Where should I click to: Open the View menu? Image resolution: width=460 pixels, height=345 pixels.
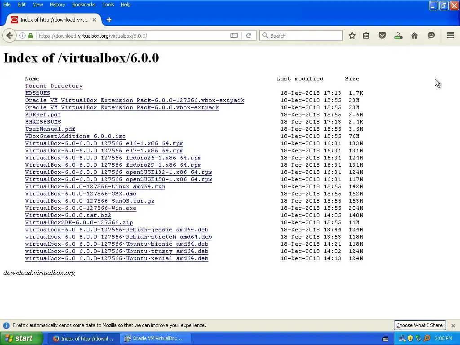[x=38, y=4]
